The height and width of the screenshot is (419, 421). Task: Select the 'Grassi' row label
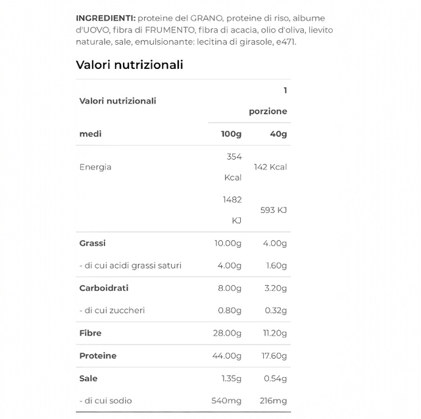[92, 243]
